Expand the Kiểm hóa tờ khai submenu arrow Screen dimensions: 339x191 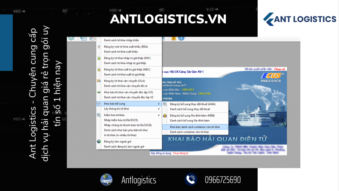[159, 115]
